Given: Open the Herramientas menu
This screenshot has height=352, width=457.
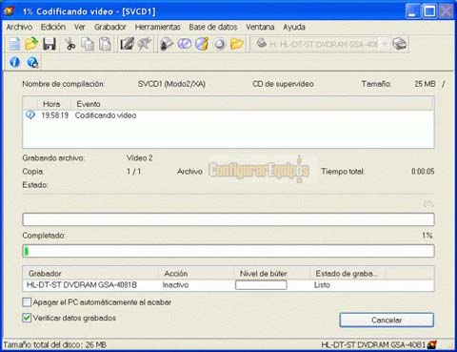Looking at the screenshot, I should 158,27.
